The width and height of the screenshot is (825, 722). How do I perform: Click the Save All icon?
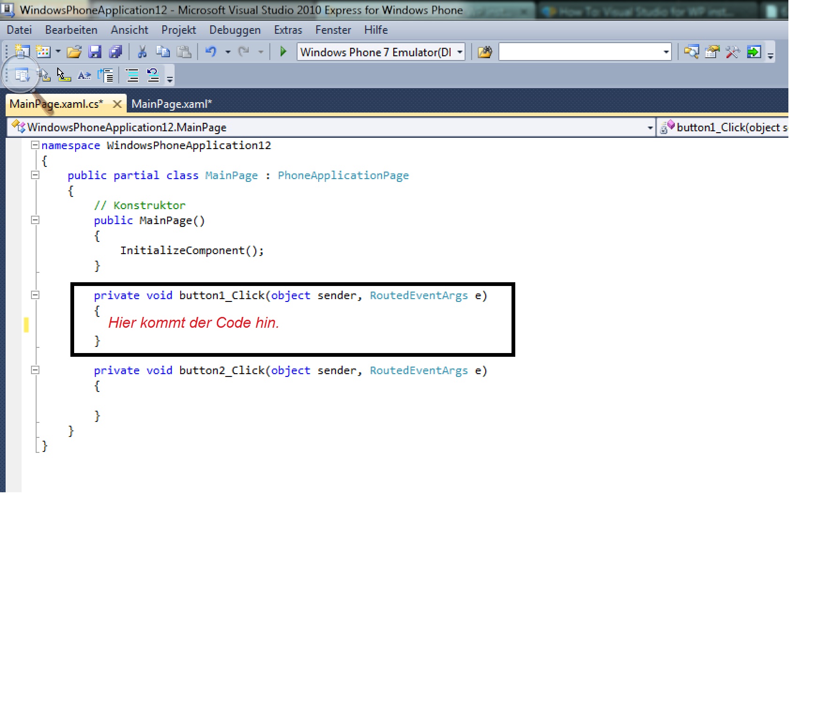(115, 52)
